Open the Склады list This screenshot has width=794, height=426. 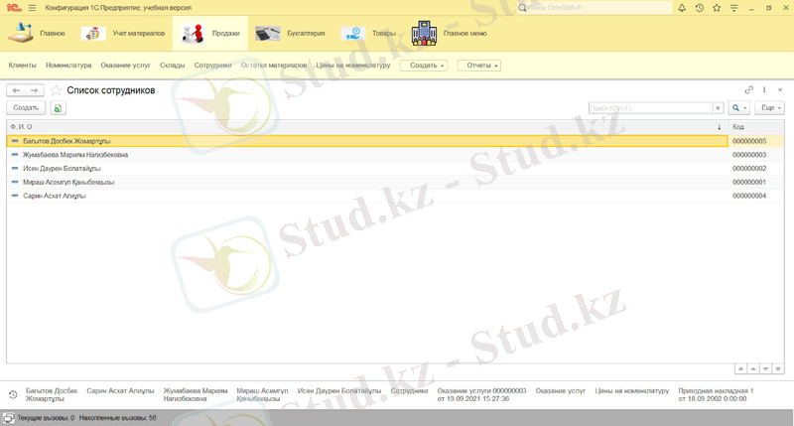pyautogui.click(x=172, y=66)
